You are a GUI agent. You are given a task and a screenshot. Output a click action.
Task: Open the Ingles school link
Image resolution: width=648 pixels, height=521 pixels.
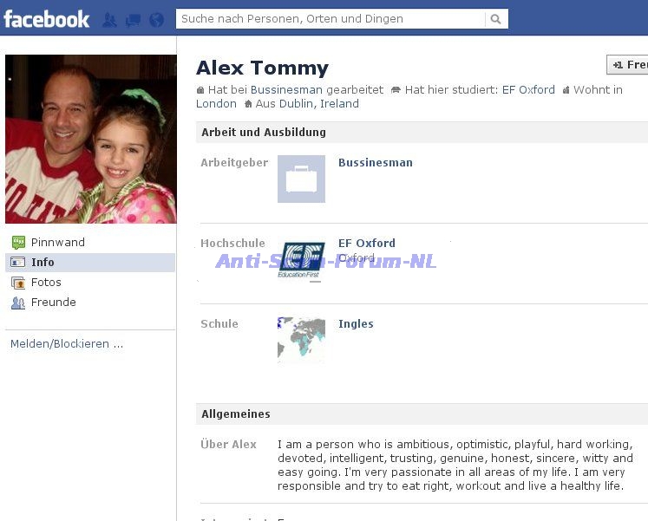(x=356, y=323)
